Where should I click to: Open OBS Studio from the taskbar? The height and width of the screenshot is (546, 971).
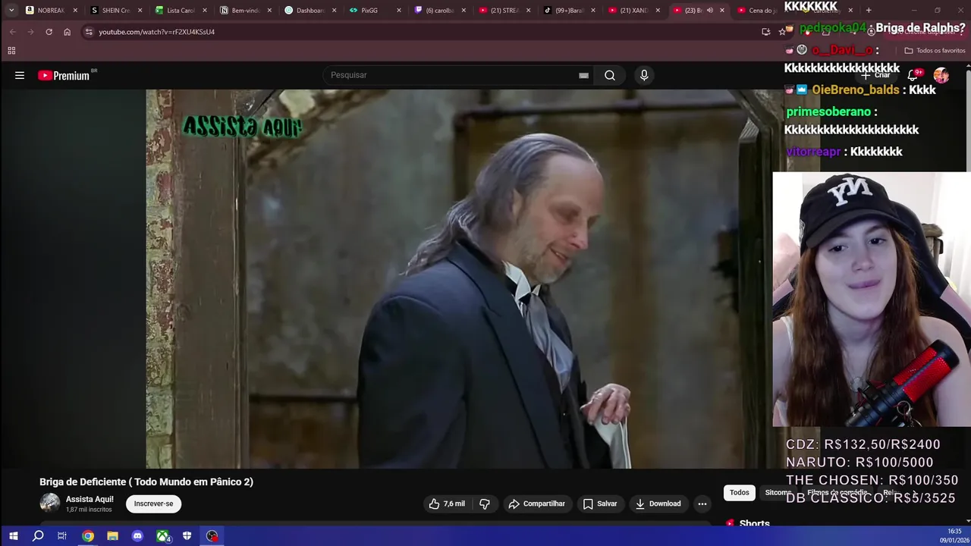point(212,536)
